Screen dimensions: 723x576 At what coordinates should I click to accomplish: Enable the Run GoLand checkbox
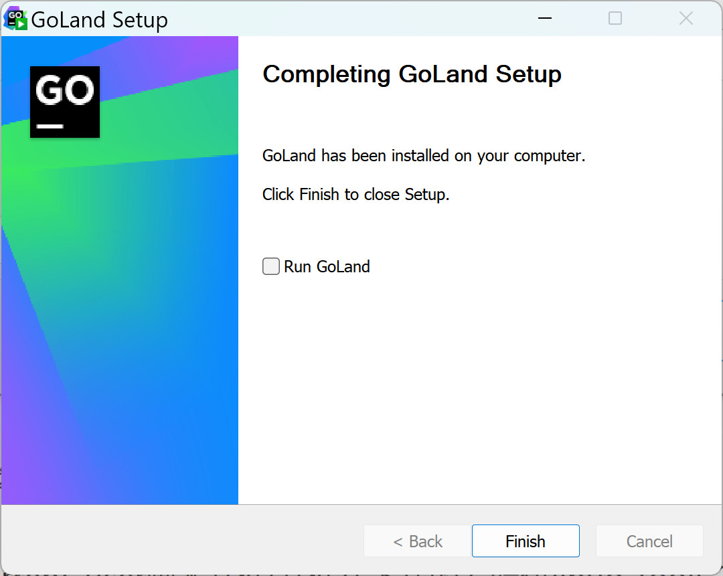[x=271, y=267]
